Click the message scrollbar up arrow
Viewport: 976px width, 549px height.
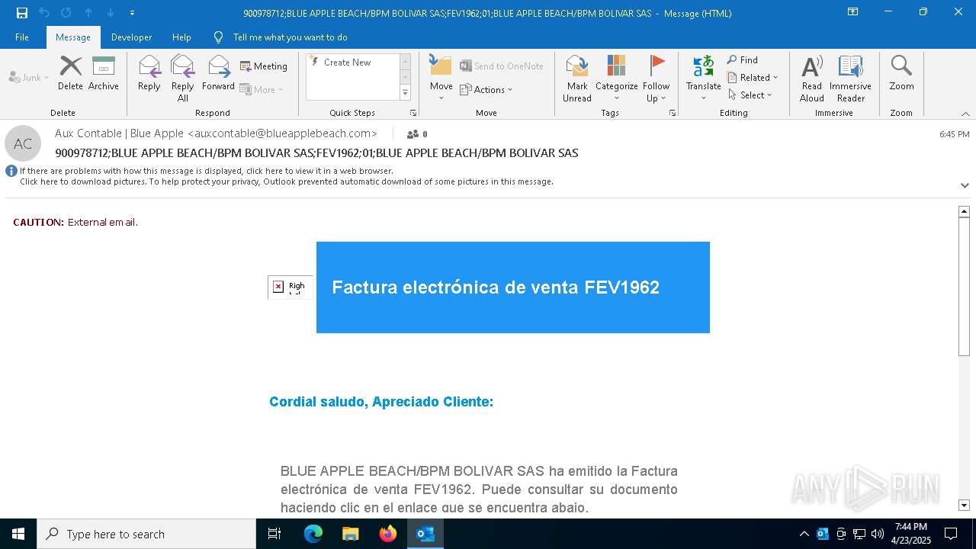[x=964, y=211]
